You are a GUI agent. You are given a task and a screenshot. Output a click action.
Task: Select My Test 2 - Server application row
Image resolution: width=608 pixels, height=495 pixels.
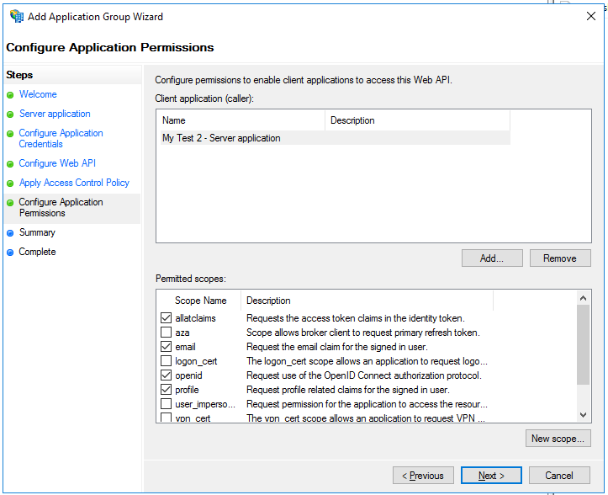tap(221, 138)
